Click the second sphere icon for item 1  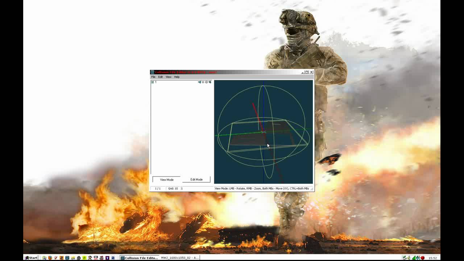coord(206,82)
